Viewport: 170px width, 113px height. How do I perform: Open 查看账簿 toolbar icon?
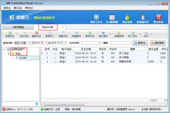pos(119,33)
